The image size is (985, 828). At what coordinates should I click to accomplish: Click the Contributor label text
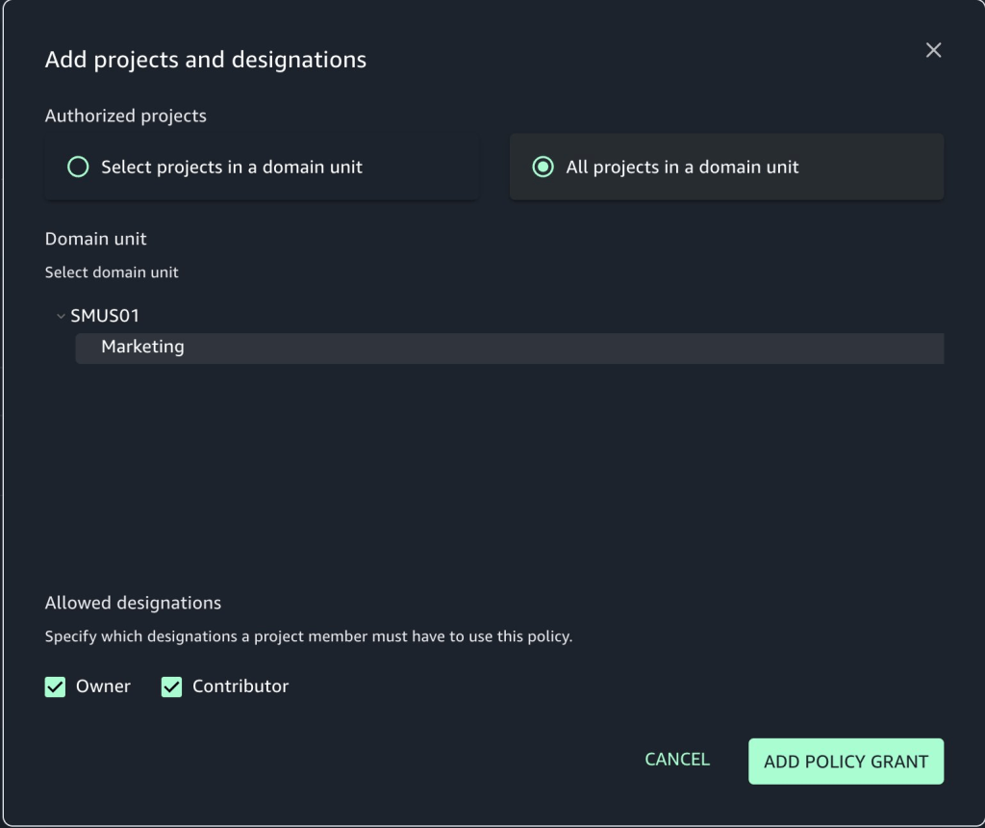(x=240, y=686)
